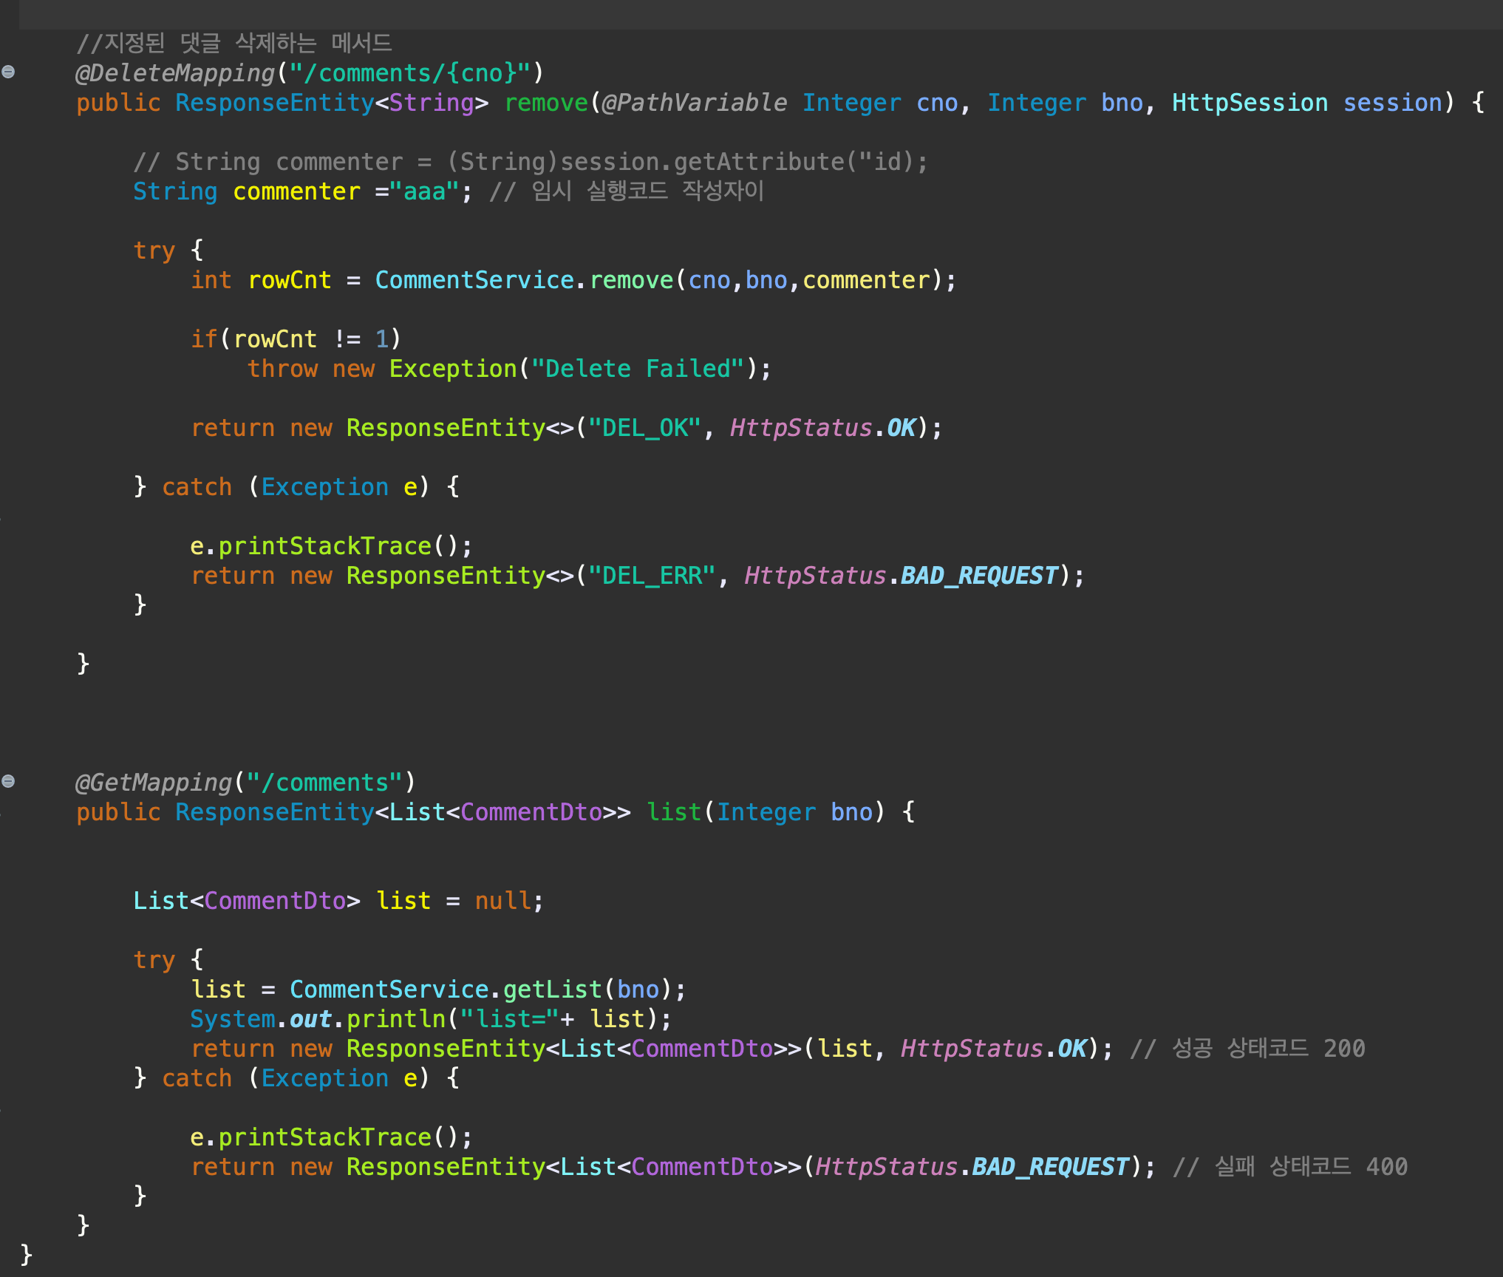Click on CommentService in the remove call

474,280
